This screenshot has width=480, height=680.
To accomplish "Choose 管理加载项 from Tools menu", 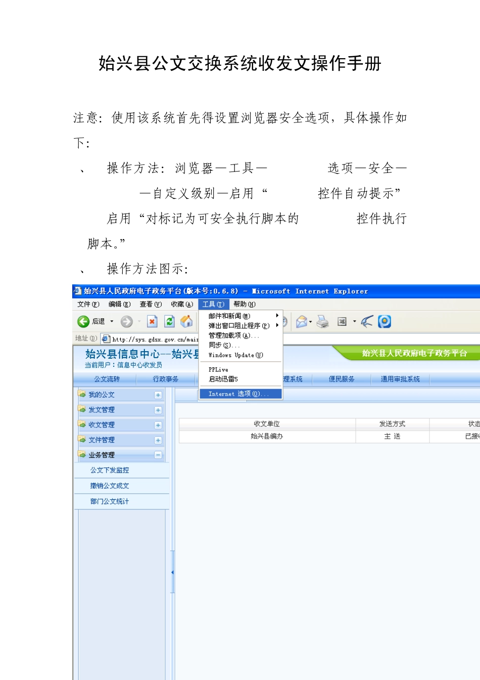I will click(x=241, y=335).
